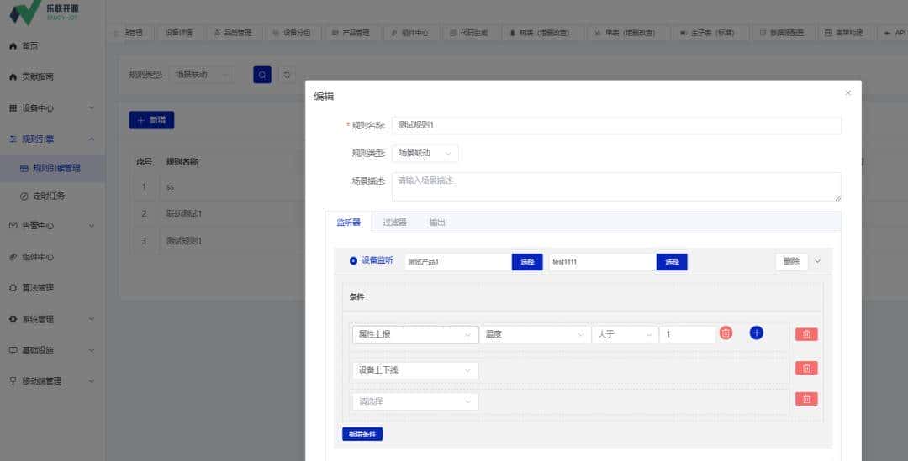Switch to the 设备详情 page tab
The image size is (908, 461).
tap(180, 33)
